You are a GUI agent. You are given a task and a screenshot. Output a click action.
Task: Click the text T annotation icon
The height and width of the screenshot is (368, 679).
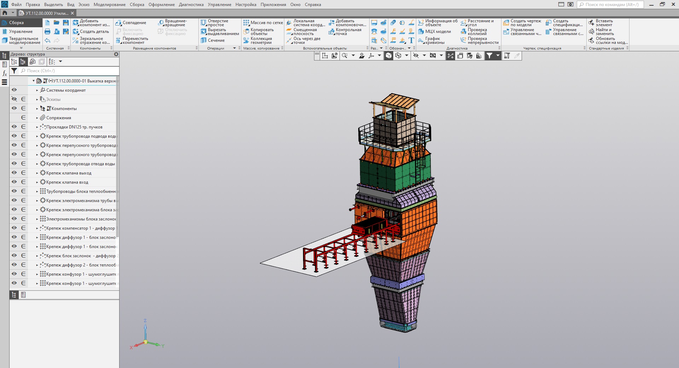[x=411, y=40]
